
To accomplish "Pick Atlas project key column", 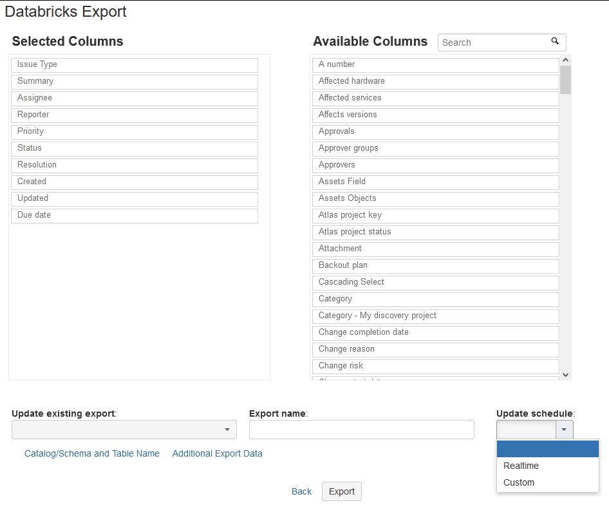I will pyautogui.click(x=436, y=216).
